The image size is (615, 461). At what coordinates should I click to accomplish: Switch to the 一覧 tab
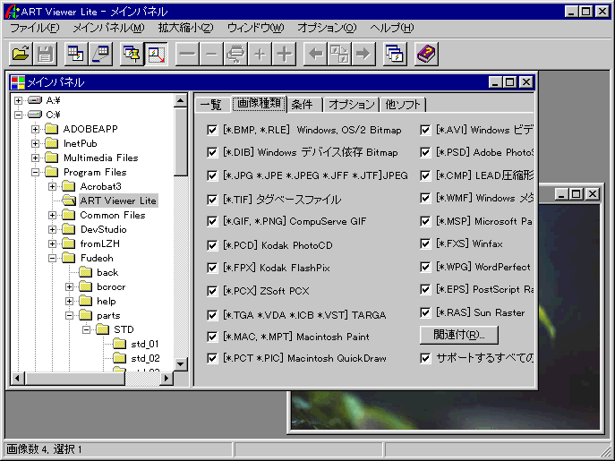pyautogui.click(x=211, y=105)
